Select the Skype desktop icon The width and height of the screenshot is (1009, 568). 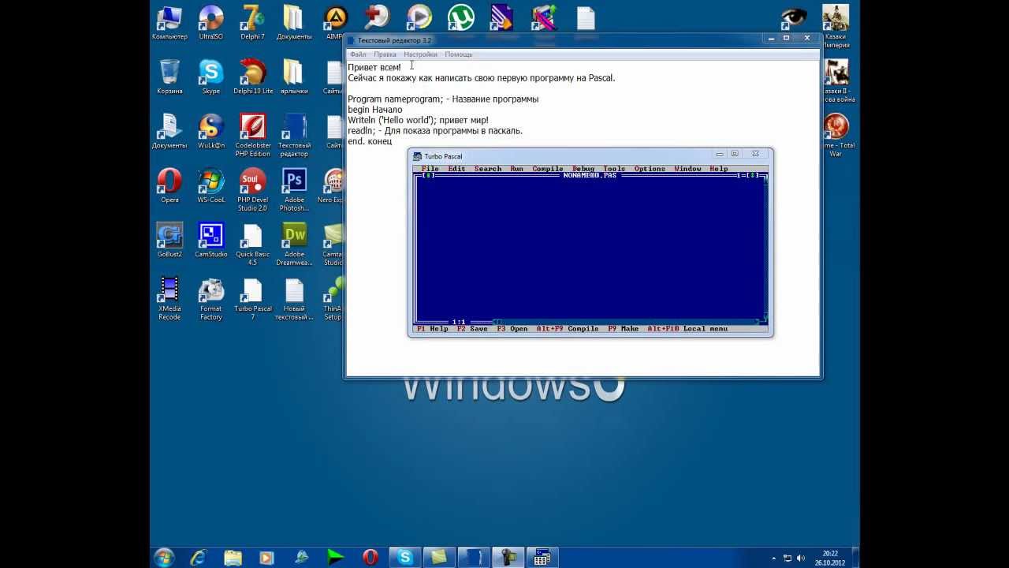coord(210,77)
